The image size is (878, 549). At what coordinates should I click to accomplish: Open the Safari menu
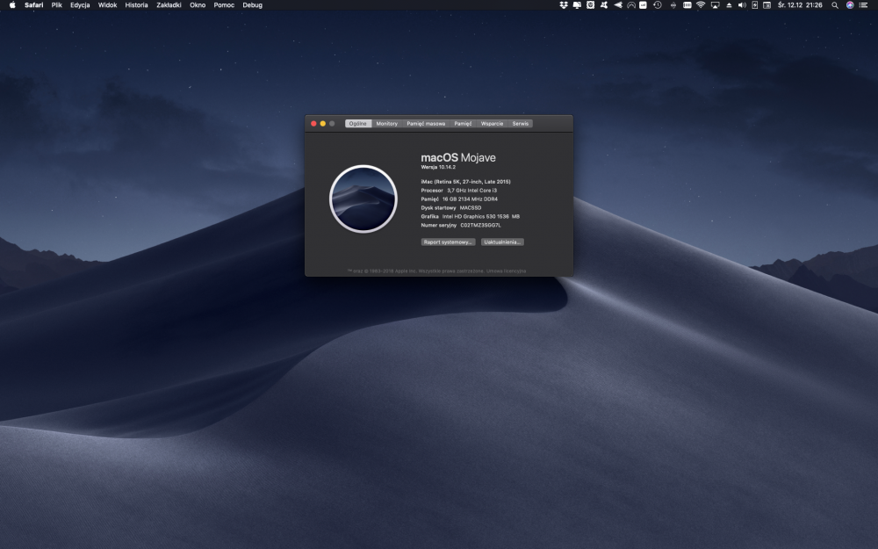coord(33,5)
